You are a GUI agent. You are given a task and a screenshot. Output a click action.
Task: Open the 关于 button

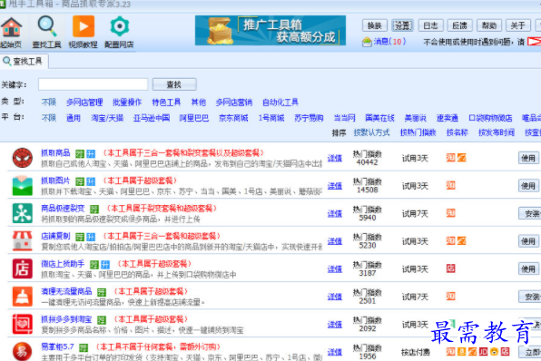point(517,25)
